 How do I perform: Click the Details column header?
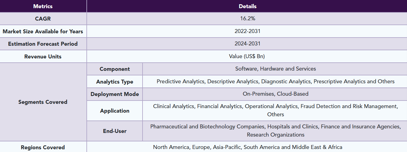click(x=247, y=6)
